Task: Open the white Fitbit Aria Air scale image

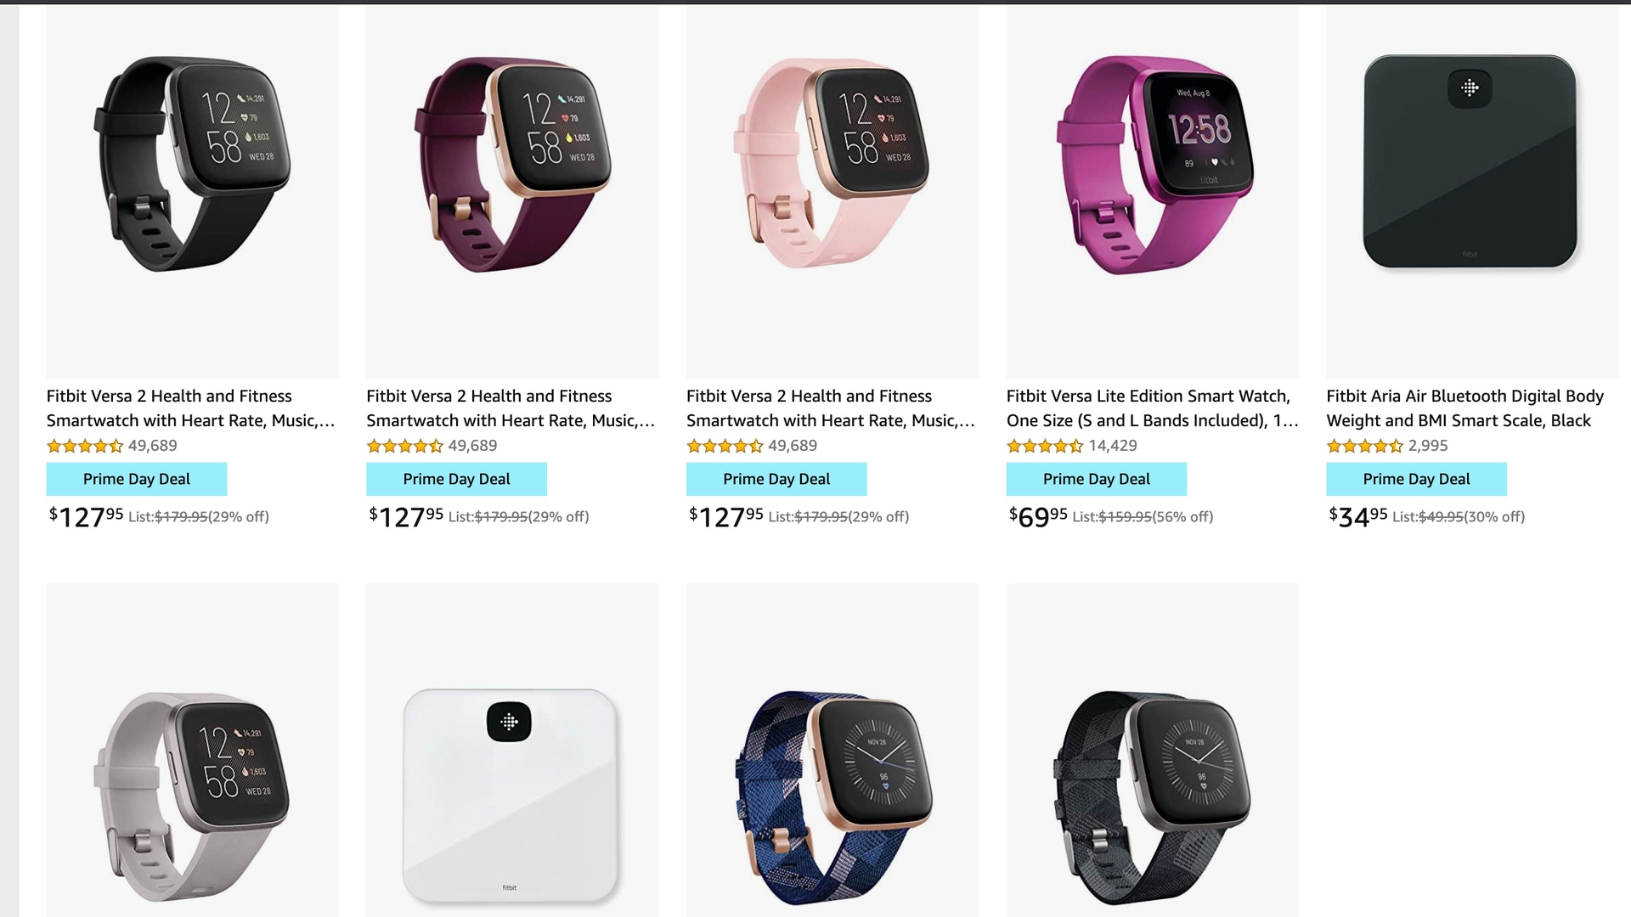Action: tap(512, 750)
